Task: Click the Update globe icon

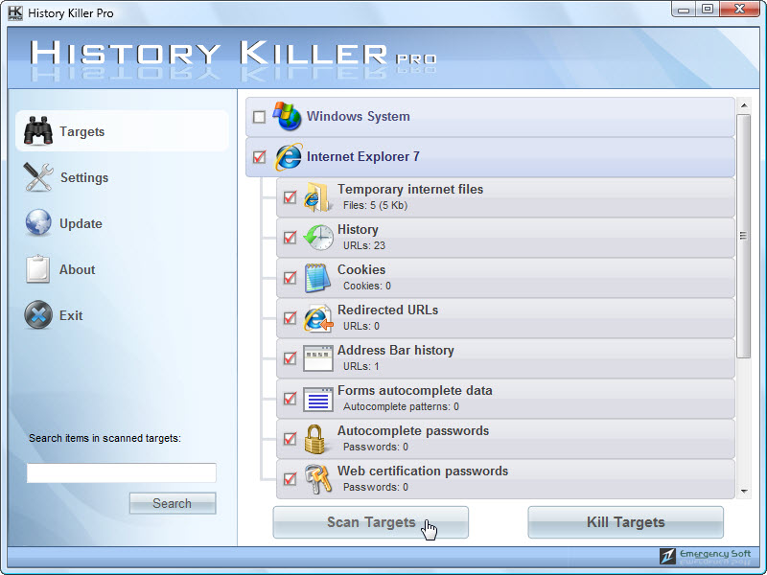Action: pos(38,223)
